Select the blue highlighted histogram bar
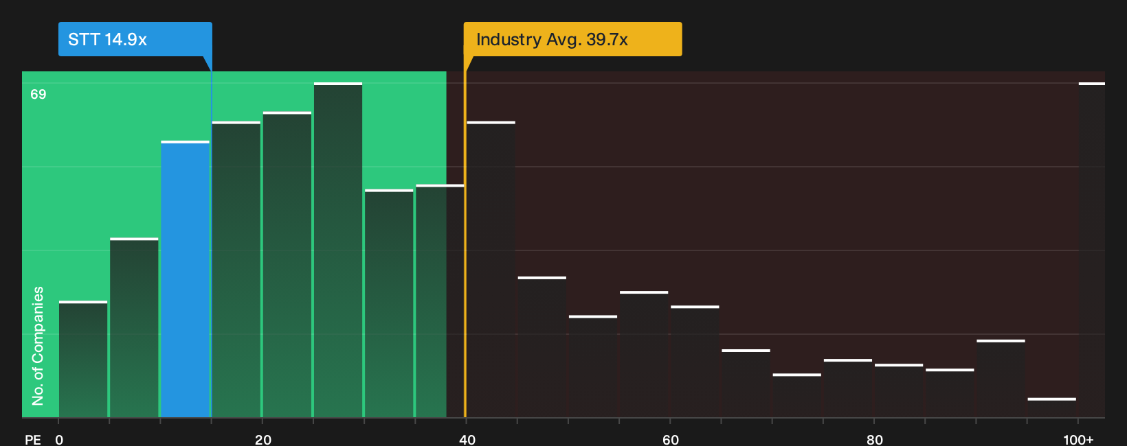The width and height of the screenshot is (1127, 446). point(186,279)
